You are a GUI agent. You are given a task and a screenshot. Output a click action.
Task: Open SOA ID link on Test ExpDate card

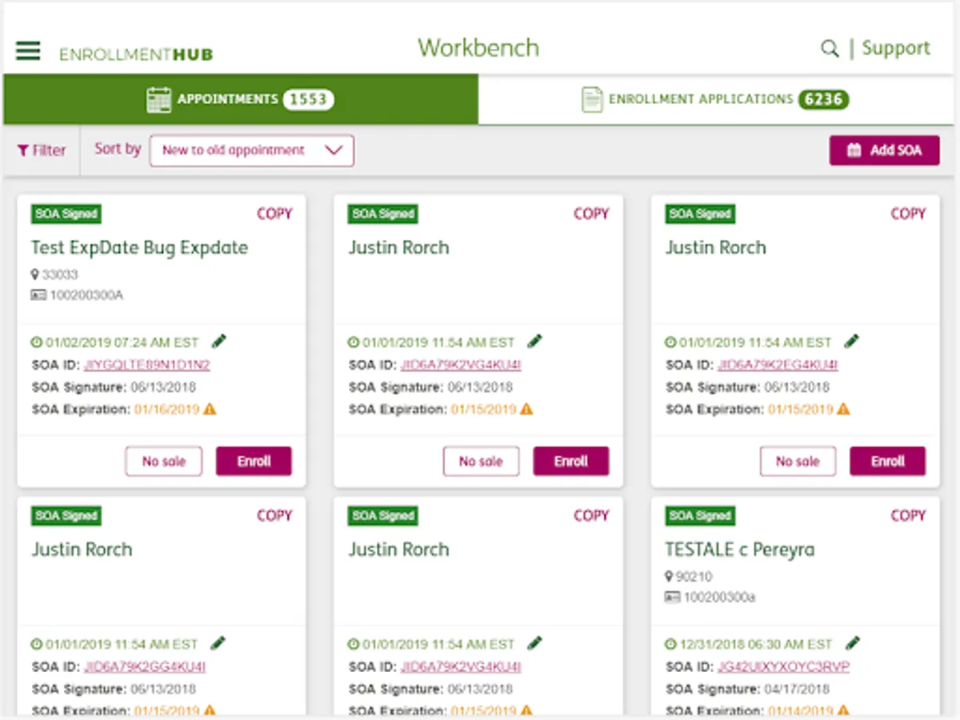(x=147, y=365)
